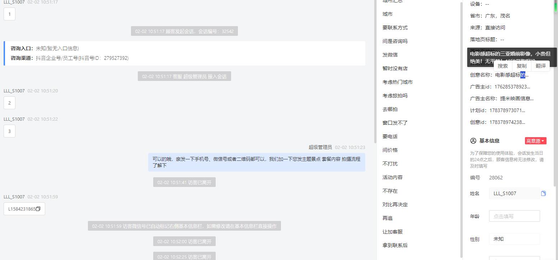Screen dimensions: 558x260
Task: Click the 访客微信号已自动标记 system notice
Action: pos(184,226)
